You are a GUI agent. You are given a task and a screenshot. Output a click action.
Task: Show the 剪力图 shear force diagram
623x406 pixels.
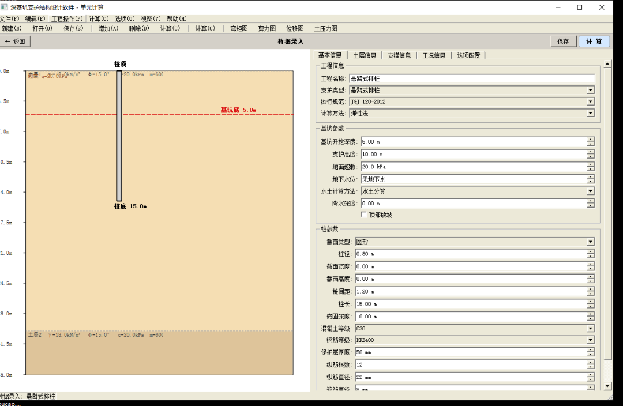(x=267, y=29)
